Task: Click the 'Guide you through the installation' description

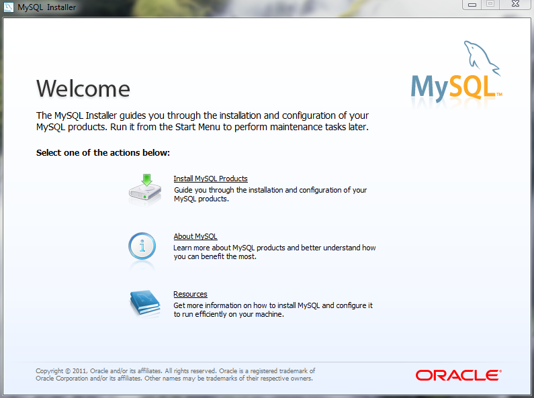Action: pyautogui.click(x=271, y=194)
